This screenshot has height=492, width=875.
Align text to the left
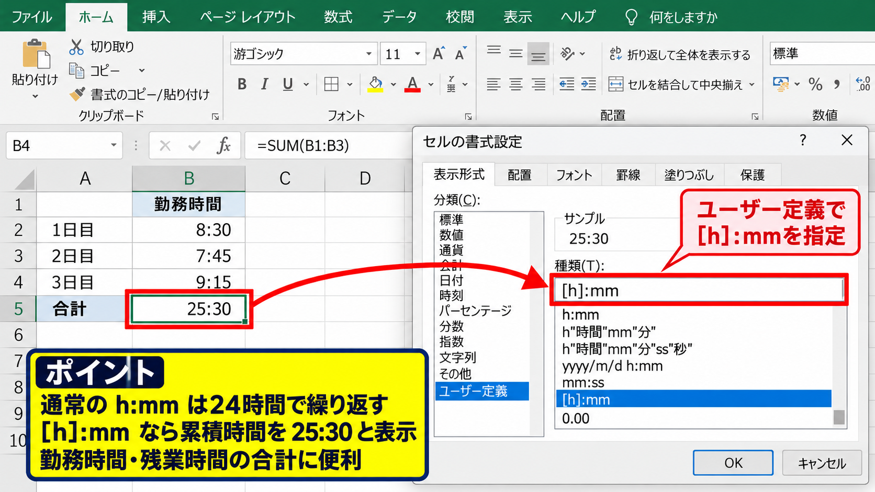(493, 84)
